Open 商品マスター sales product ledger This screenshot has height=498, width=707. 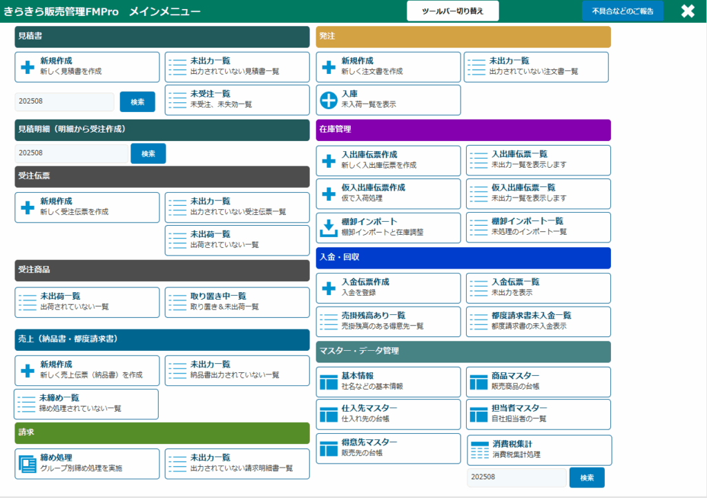coord(538,381)
